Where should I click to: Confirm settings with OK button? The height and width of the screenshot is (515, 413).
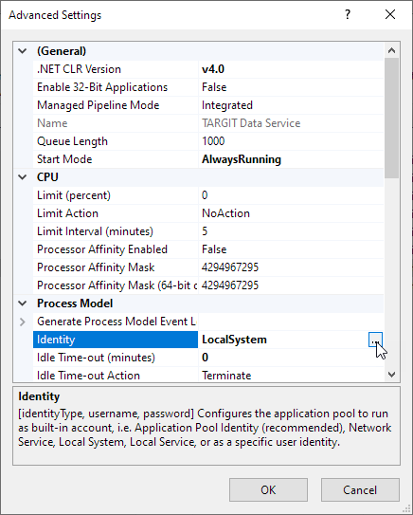tap(268, 490)
